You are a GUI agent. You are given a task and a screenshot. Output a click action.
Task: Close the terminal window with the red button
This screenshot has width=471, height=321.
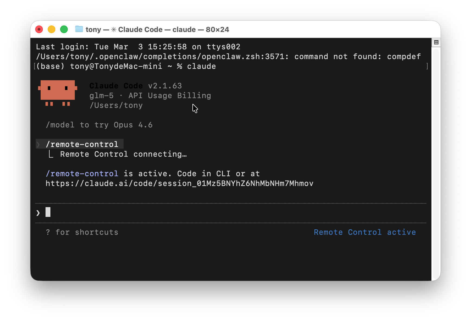point(39,29)
